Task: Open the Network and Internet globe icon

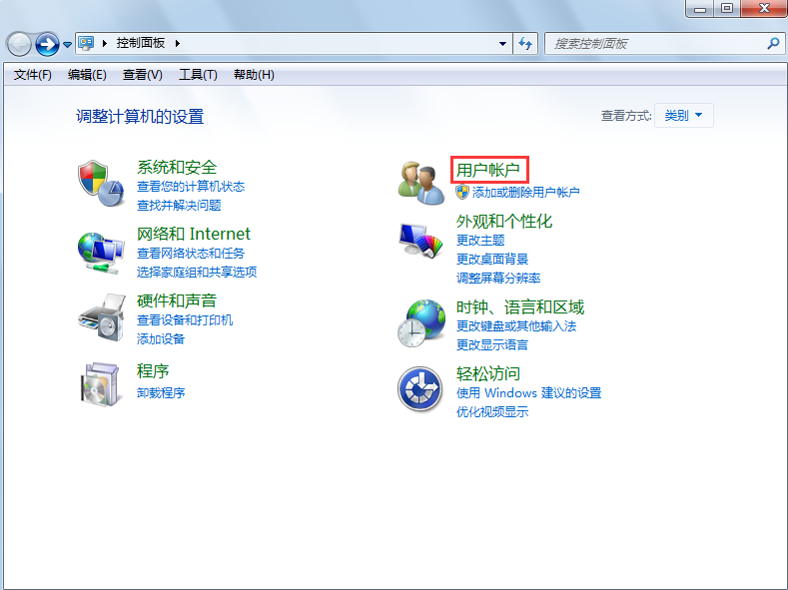Action: click(x=101, y=251)
